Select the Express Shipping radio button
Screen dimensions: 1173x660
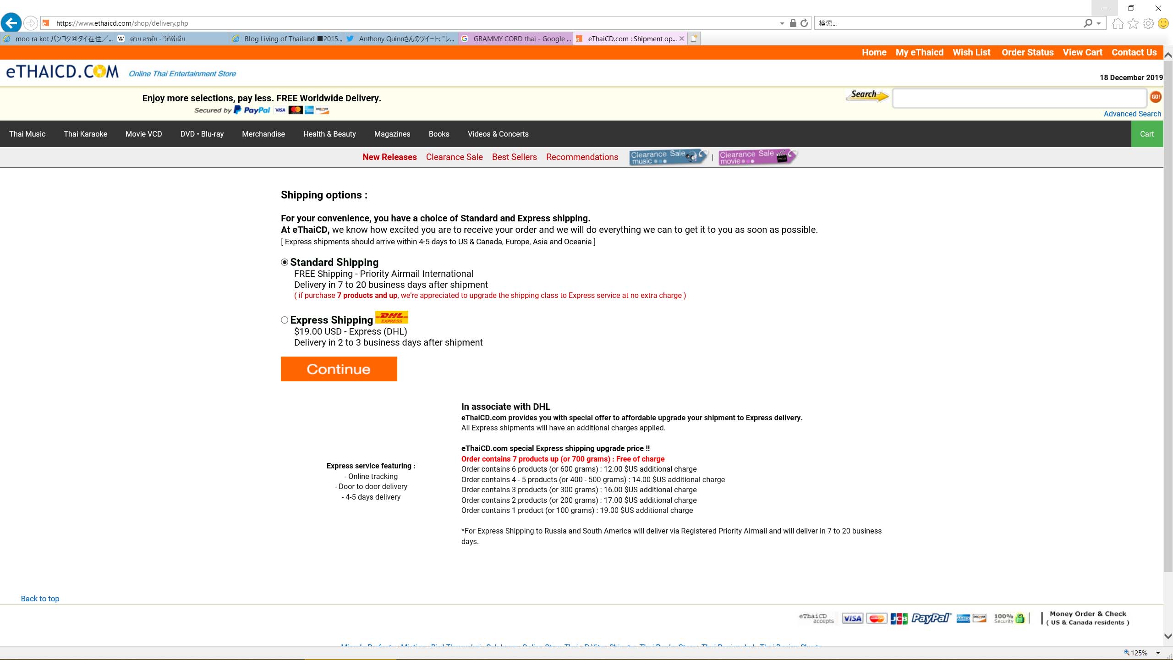pyautogui.click(x=285, y=320)
